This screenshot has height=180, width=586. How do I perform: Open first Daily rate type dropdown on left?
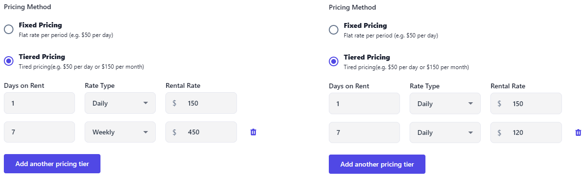(120, 103)
